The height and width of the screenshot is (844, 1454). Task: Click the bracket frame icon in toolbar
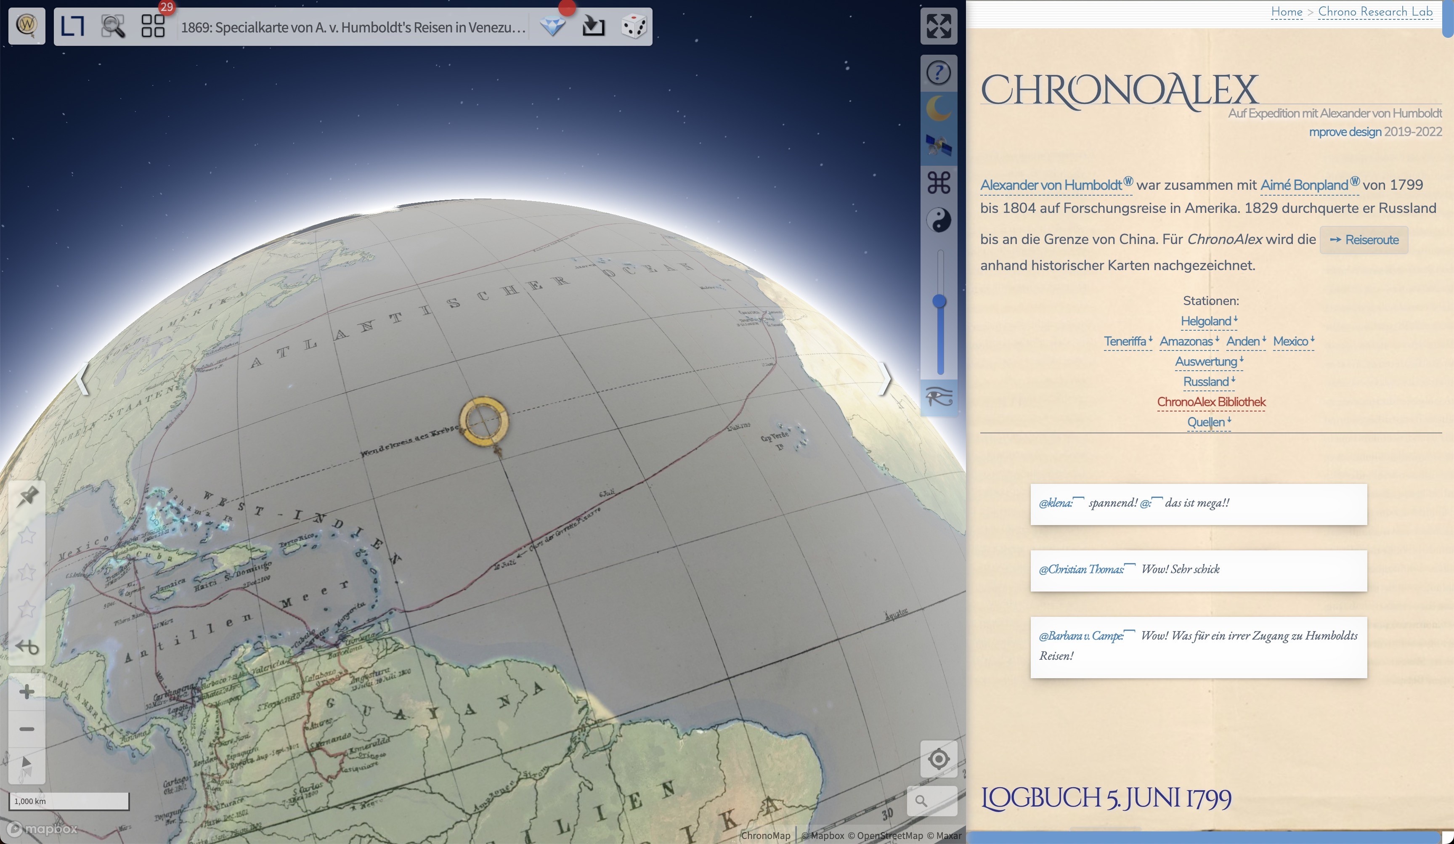point(73,26)
